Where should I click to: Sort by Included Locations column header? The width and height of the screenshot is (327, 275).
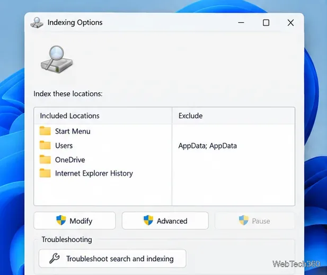[103, 116]
